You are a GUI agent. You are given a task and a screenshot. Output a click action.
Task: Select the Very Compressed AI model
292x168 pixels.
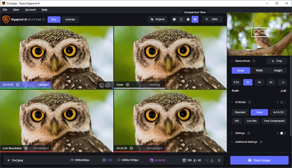pyautogui.click(x=274, y=121)
